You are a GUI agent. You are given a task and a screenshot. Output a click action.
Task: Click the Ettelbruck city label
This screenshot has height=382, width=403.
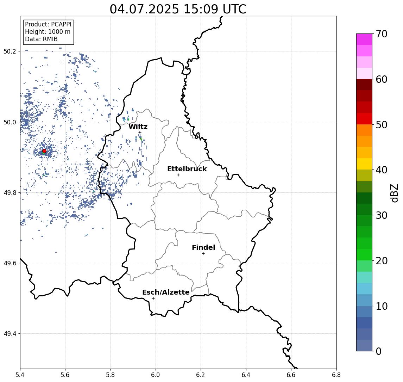pos(187,169)
